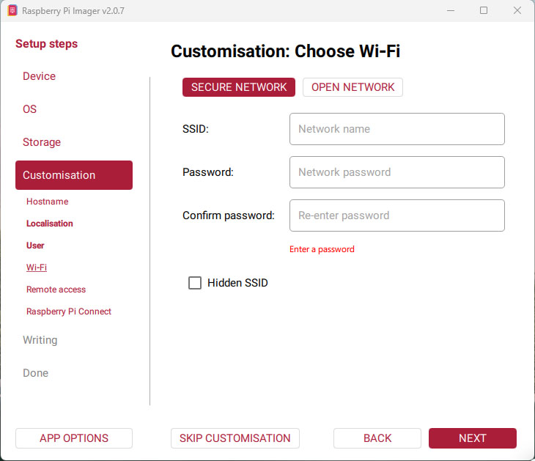This screenshot has height=461, width=535.
Task: Go to the Device setup step
Action: [x=40, y=76]
